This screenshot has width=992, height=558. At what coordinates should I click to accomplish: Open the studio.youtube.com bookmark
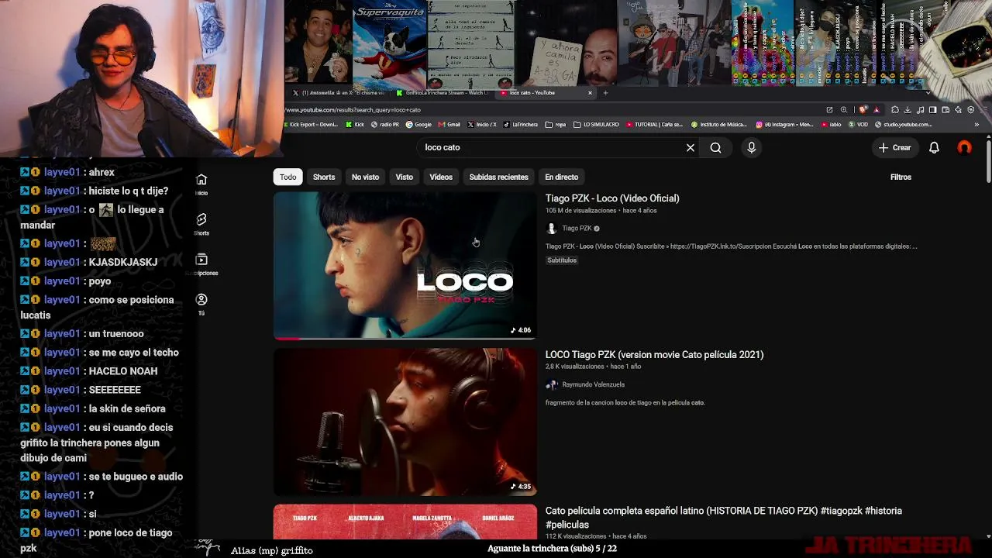904,124
